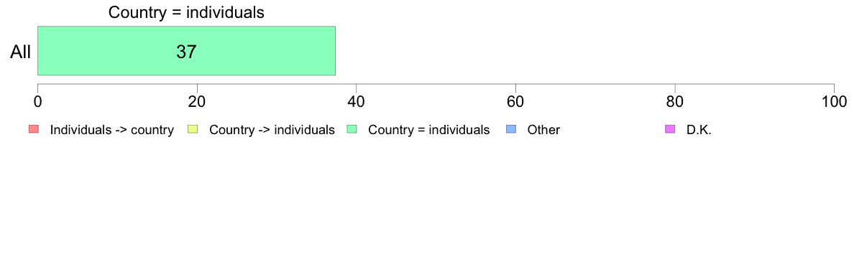Click the 80 axis tick label
This screenshot has width=854, height=264.
(x=675, y=102)
